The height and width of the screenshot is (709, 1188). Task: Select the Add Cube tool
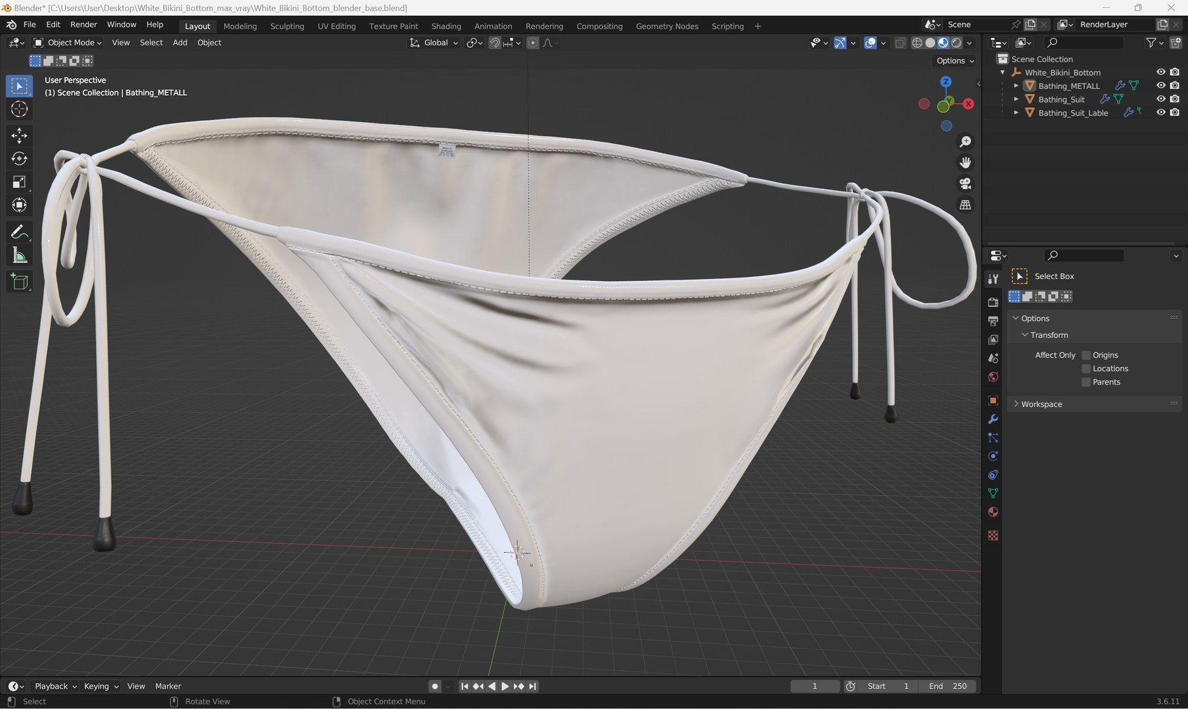pos(19,282)
